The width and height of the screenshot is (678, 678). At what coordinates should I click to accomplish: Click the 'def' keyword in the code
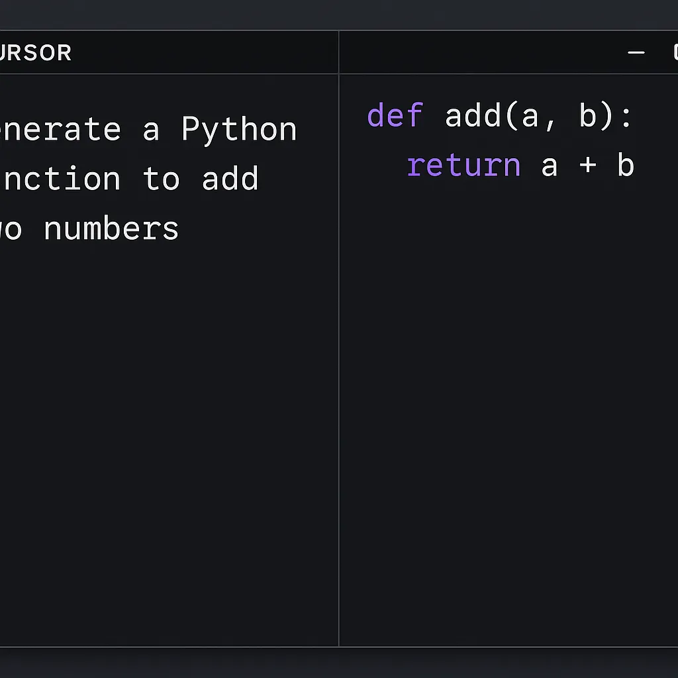coord(395,116)
